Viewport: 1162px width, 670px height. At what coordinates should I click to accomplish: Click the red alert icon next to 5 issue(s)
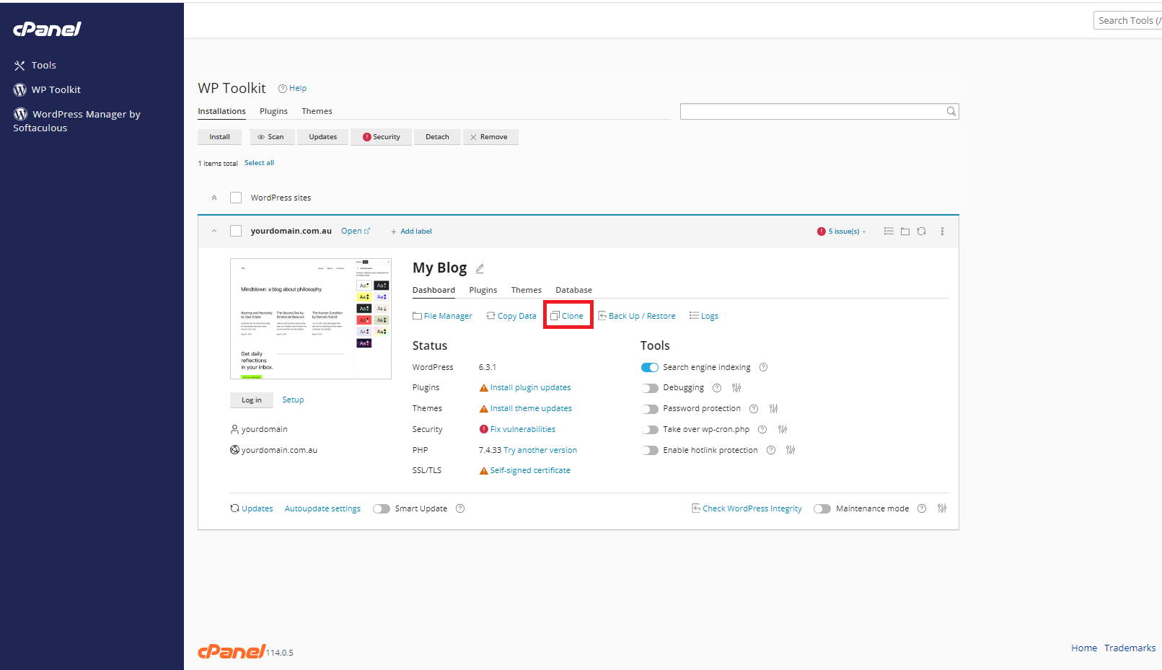pos(822,232)
